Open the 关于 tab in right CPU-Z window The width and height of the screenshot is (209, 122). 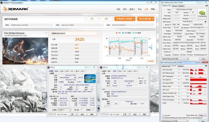pyautogui.click(x=135, y=71)
